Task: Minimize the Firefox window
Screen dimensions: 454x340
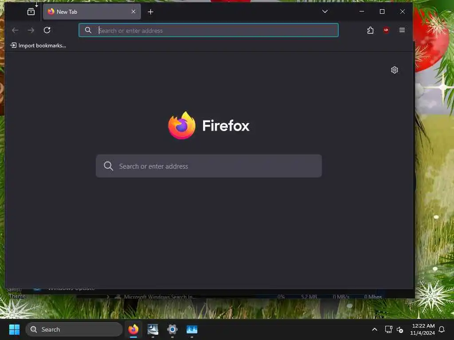Action: pyautogui.click(x=362, y=12)
